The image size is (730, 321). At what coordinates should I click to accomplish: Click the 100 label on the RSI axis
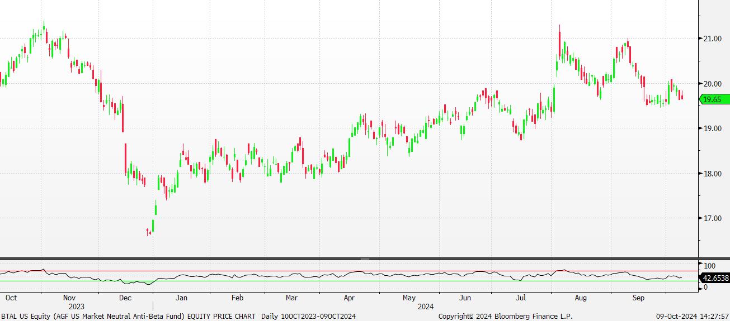point(710,266)
